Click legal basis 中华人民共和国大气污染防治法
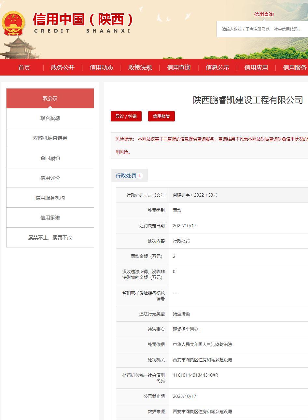The width and height of the screenshot is (308, 420). point(203,344)
